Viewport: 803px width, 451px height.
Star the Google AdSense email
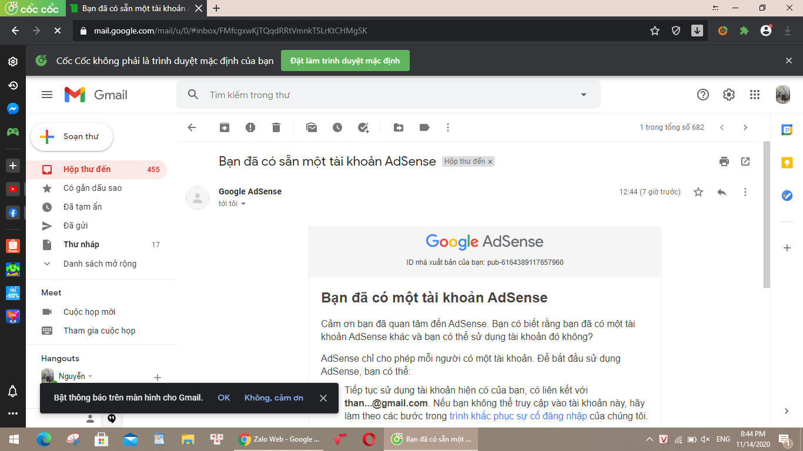(698, 192)
